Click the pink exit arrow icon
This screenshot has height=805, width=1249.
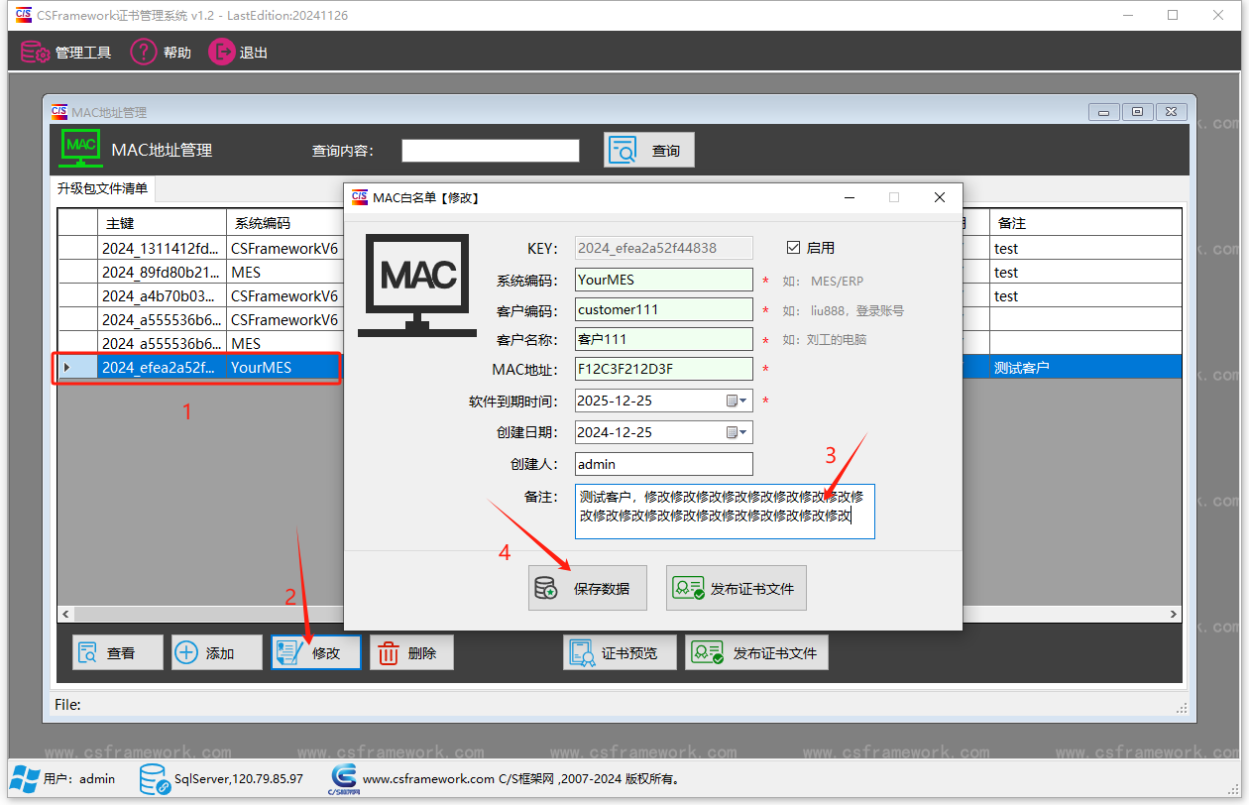pos(221,53)
